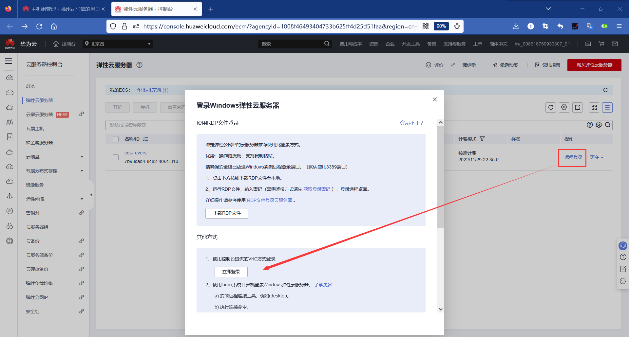This screenshot has width=629, height=337.
Task: Enable list view layout toggle
Action: tap(607, 107)
